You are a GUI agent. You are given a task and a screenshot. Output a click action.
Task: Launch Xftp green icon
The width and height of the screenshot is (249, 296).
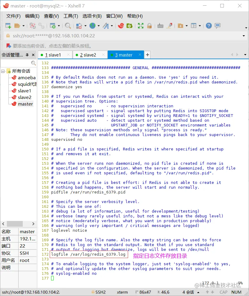[129, 25]
